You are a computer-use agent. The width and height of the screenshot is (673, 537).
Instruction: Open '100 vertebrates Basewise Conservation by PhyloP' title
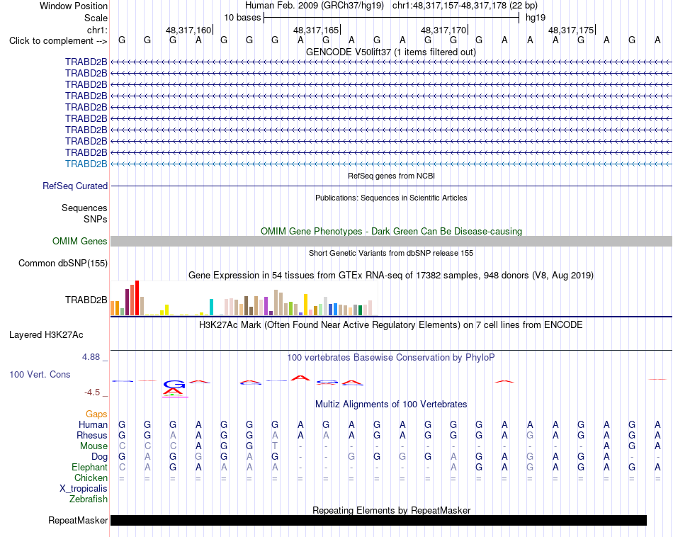(x=391, y=358)
